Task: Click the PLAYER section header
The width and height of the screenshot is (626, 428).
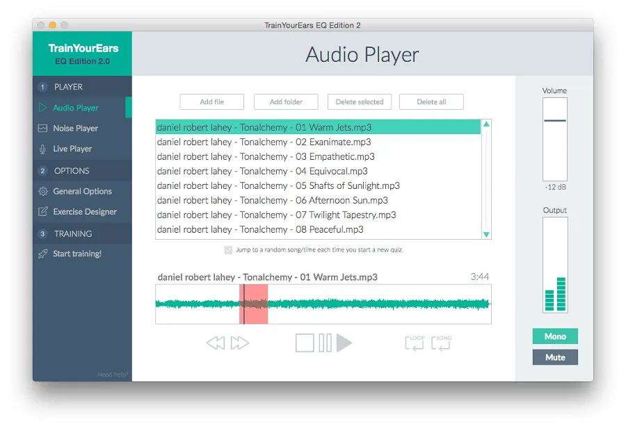Action: coord(67,87)
